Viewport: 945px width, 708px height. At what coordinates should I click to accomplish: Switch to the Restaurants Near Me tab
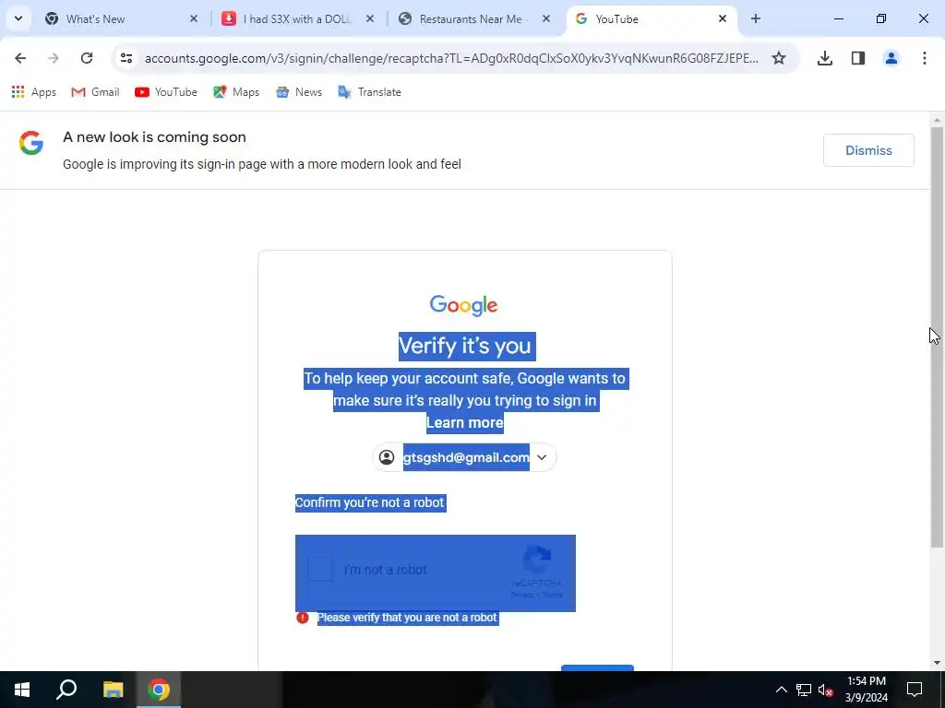point(475,18)
